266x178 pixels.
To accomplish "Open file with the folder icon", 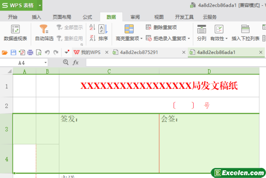I will click(x=5, y=53).
